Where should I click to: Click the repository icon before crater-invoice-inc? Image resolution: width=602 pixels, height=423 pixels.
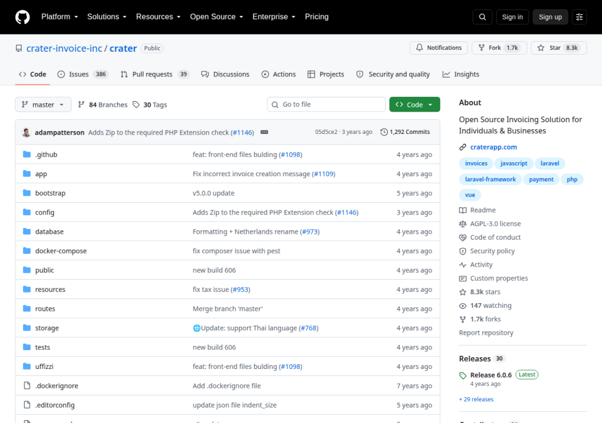coord(18,48)
